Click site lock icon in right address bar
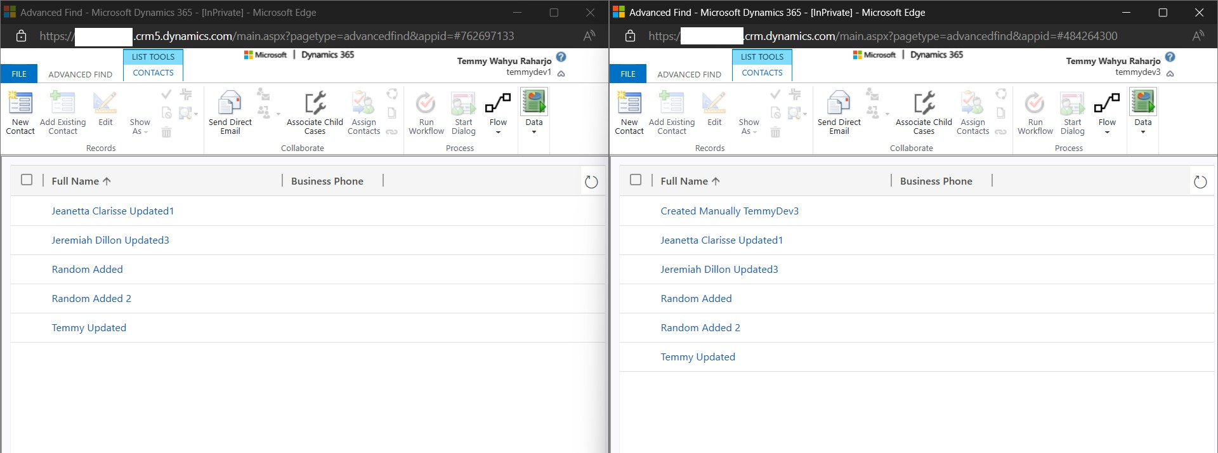The height and width of the screenshot is (453, 1218). 630,36
